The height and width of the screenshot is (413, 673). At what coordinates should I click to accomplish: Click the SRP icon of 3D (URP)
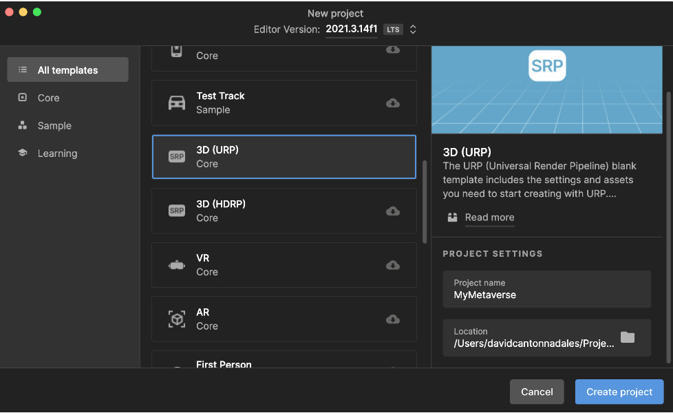pyautogui.click(x=177, y=157)
